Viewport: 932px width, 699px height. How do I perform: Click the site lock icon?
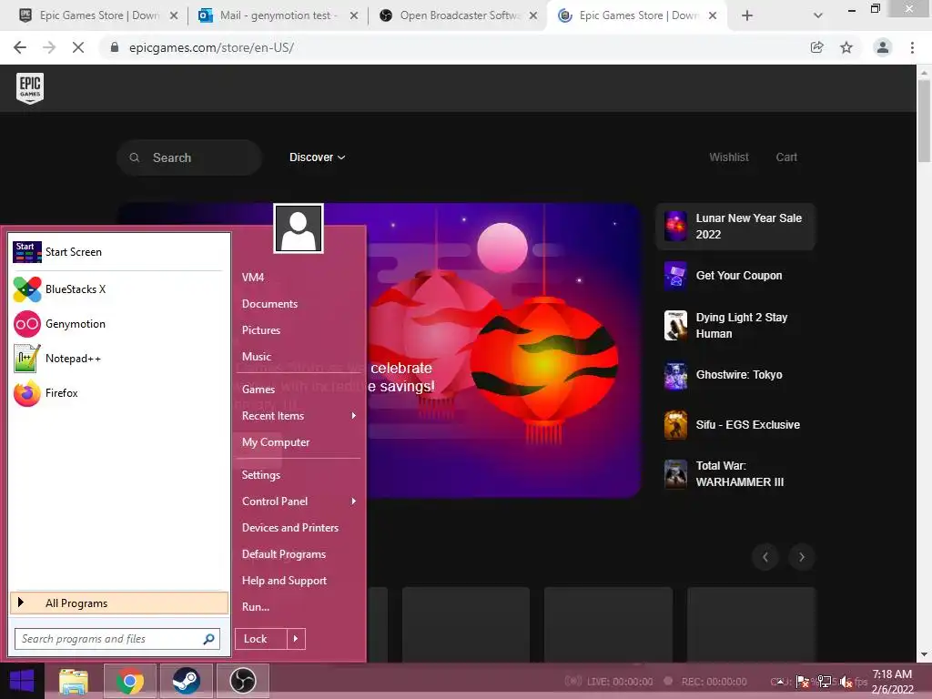coord(115,47)
